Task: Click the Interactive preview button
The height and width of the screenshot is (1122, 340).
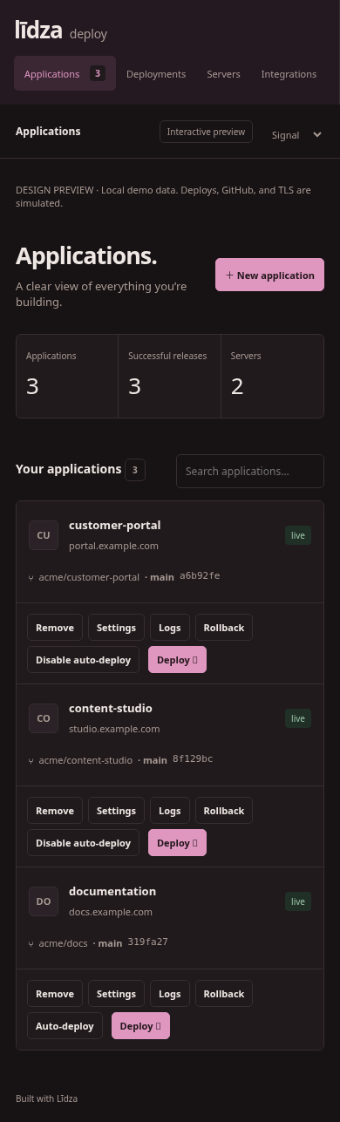Action: [x=207, y=132]
